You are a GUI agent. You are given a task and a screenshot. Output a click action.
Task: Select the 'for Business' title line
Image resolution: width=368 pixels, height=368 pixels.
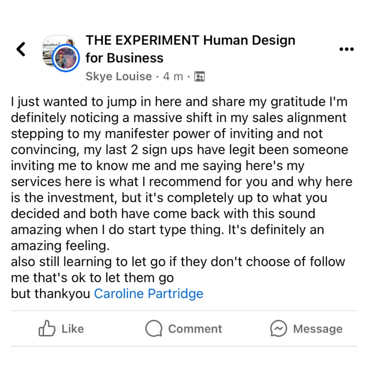124,58
